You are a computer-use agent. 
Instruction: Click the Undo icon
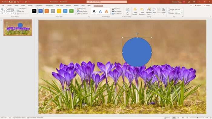[18, 2]
